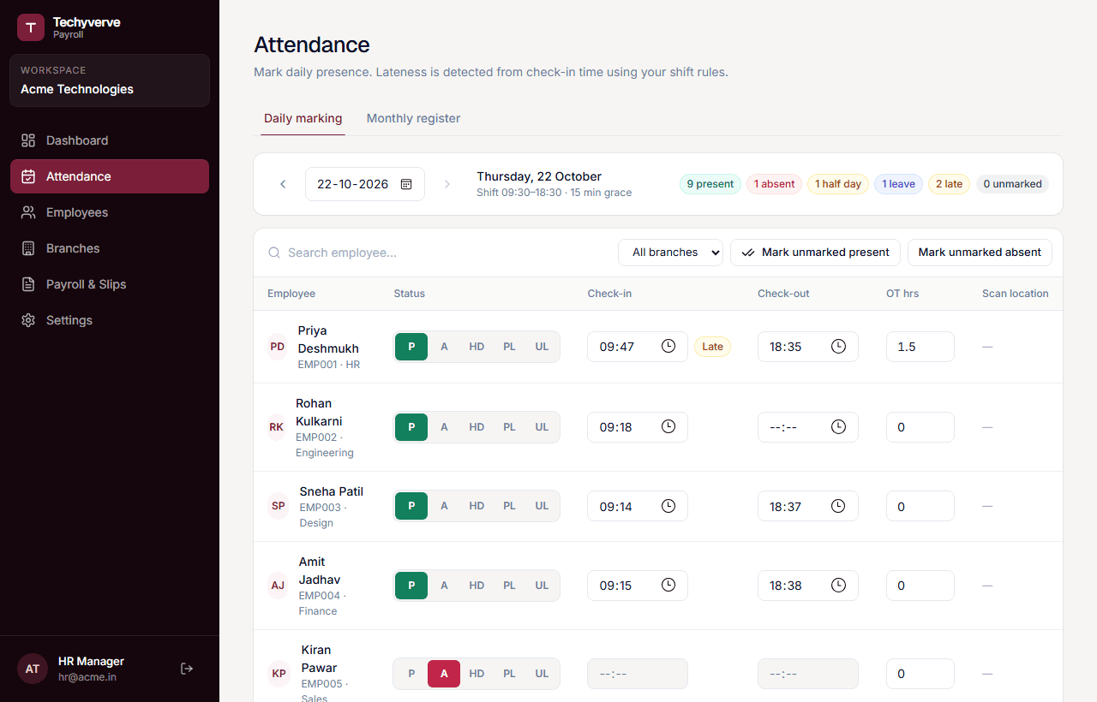
Task: Open Payroll & Slips page
Action: (110, 284)
